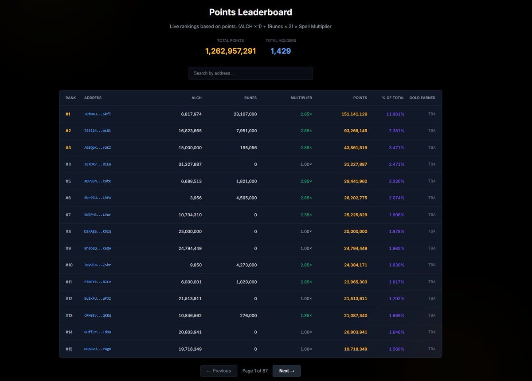Click the total points value 1,262,957,291
Screen dimensions: 532x381
[231, 51]
